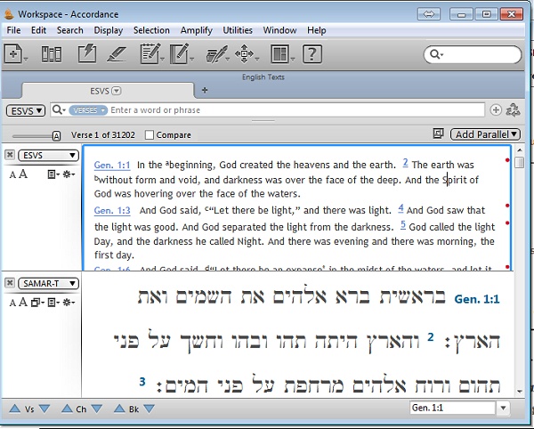
Task: Click the four-arrow move toolbar icon
Action: coord(244,53)
